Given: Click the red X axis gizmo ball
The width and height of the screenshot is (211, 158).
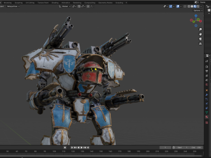Looking at the screenshot, I should click(200, 21).
